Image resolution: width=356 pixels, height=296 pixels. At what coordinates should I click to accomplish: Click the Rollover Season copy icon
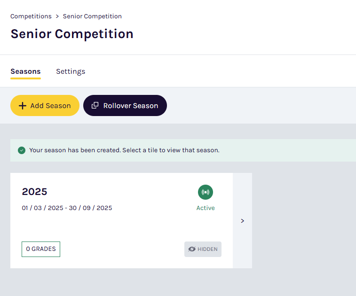click(95, 106)
